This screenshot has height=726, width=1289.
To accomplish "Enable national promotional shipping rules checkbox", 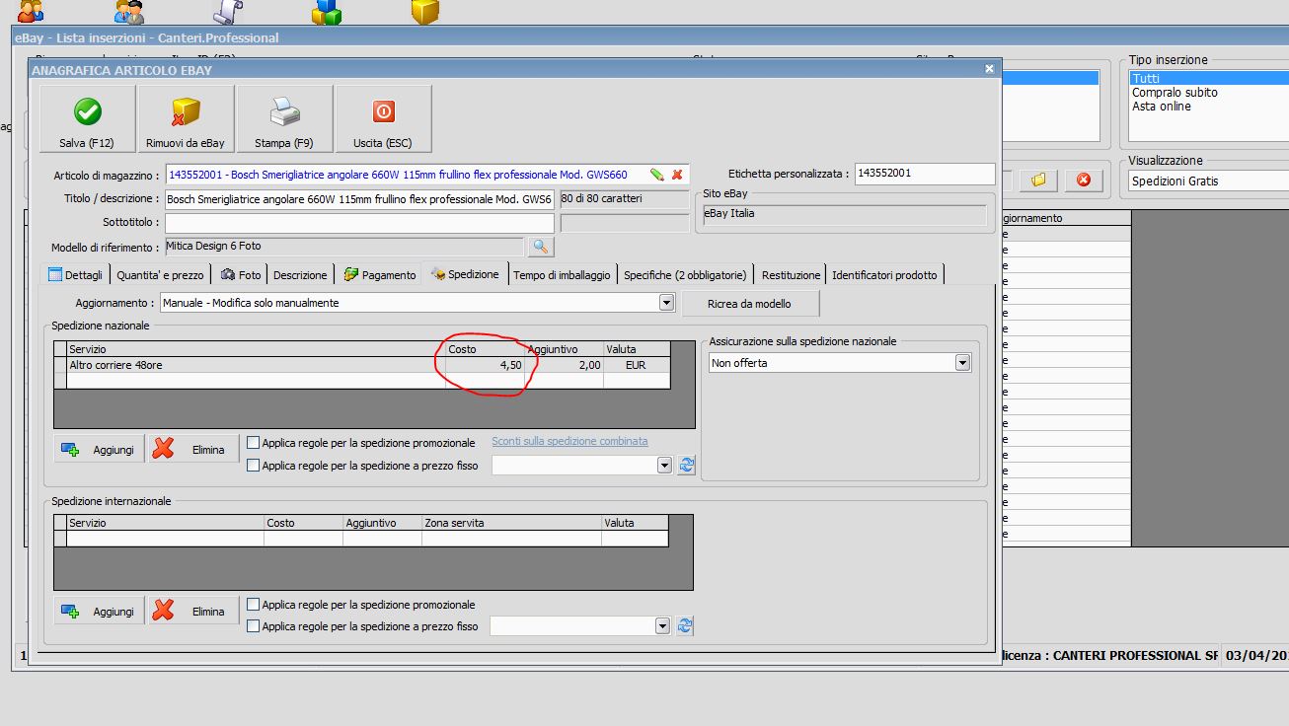I will point(254,443).
